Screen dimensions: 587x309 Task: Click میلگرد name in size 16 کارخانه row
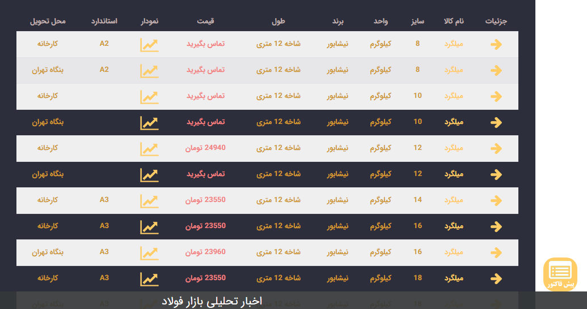(454, 226)
